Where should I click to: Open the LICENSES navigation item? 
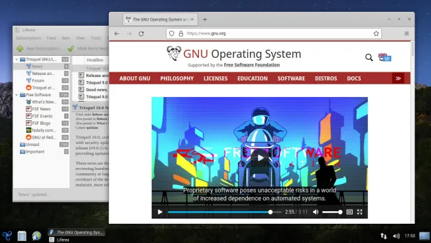[215, 78]
